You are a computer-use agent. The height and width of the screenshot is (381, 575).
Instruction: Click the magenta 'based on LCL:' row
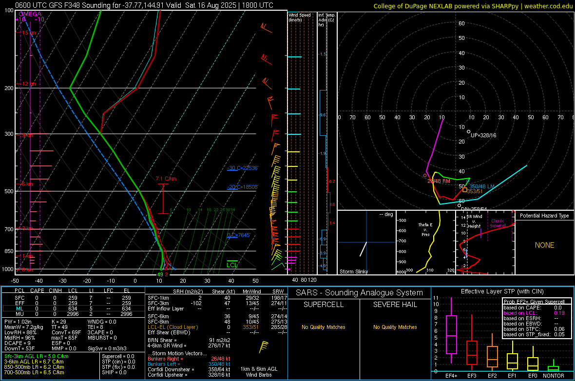click(x=534, y=313)
